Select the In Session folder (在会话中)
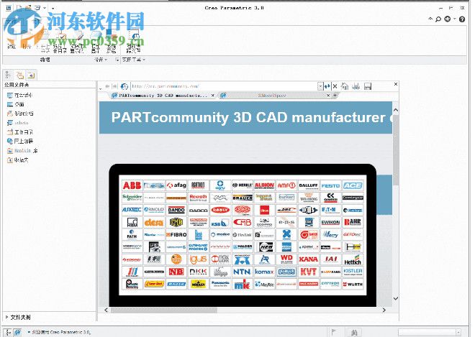Screen dimensions: 475x337 [x=19, y=95]
